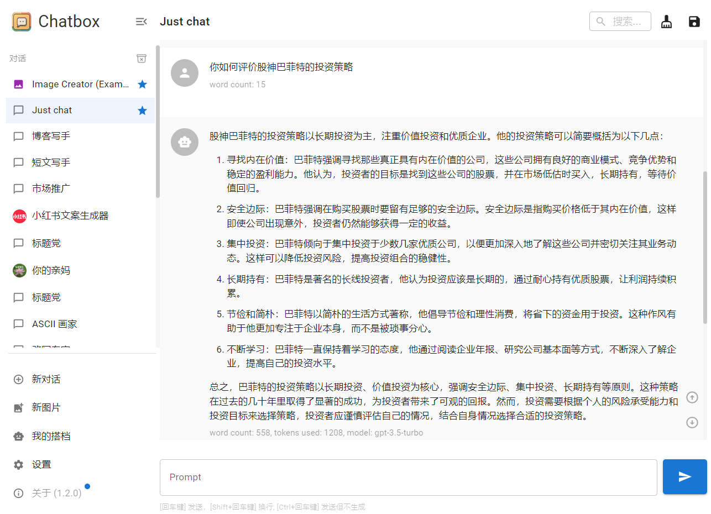
Task: Start a new chat via 新对话
Action: [46, 379]
